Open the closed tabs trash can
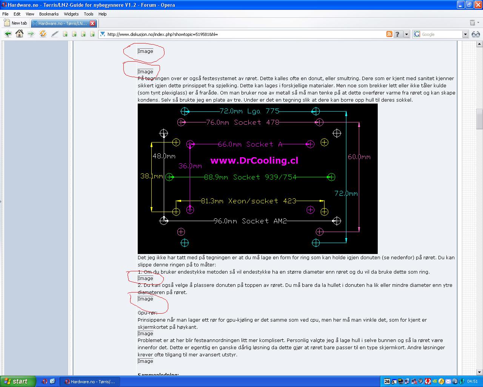This screenshot has width=483, height=387. tap(472, 23)
